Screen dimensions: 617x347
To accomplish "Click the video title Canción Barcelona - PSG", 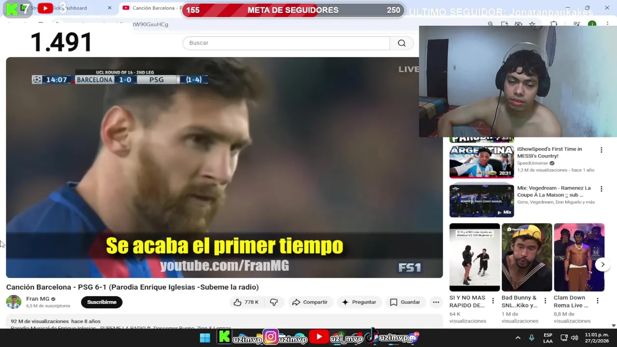I will click(x=133, y=287).
